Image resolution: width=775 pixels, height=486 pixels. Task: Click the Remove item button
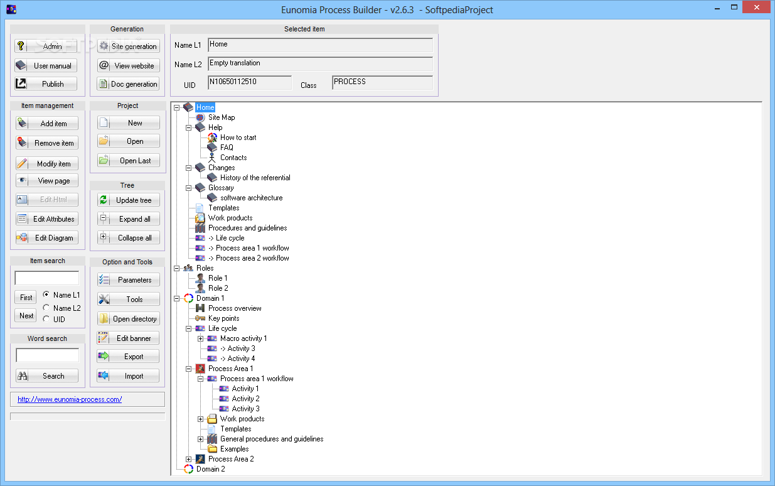[x=47, y=143]
